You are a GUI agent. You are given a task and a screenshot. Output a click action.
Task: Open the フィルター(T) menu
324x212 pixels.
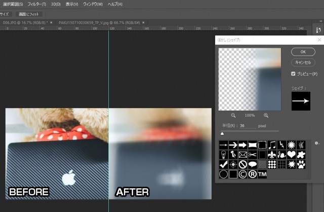[x=35, y=4]
